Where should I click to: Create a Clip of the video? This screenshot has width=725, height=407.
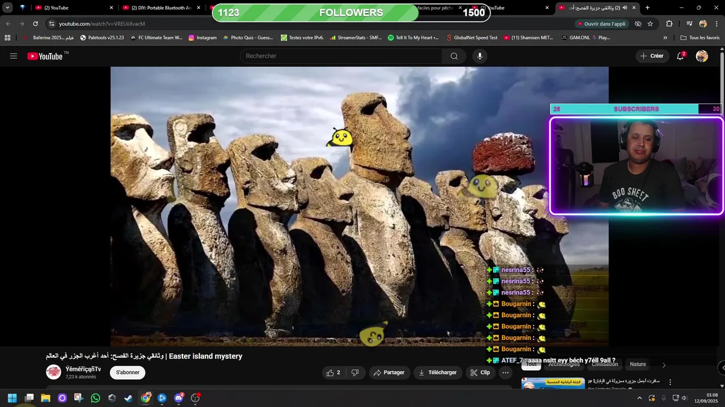point(480,373)
